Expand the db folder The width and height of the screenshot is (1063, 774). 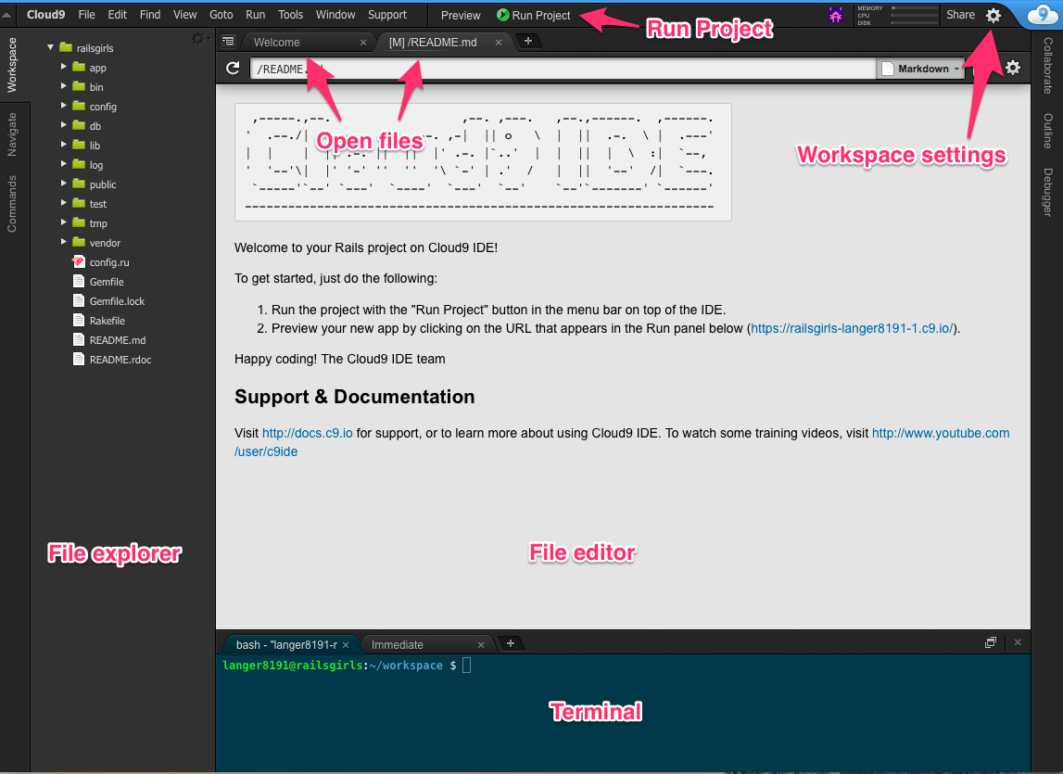click(63, 125)
